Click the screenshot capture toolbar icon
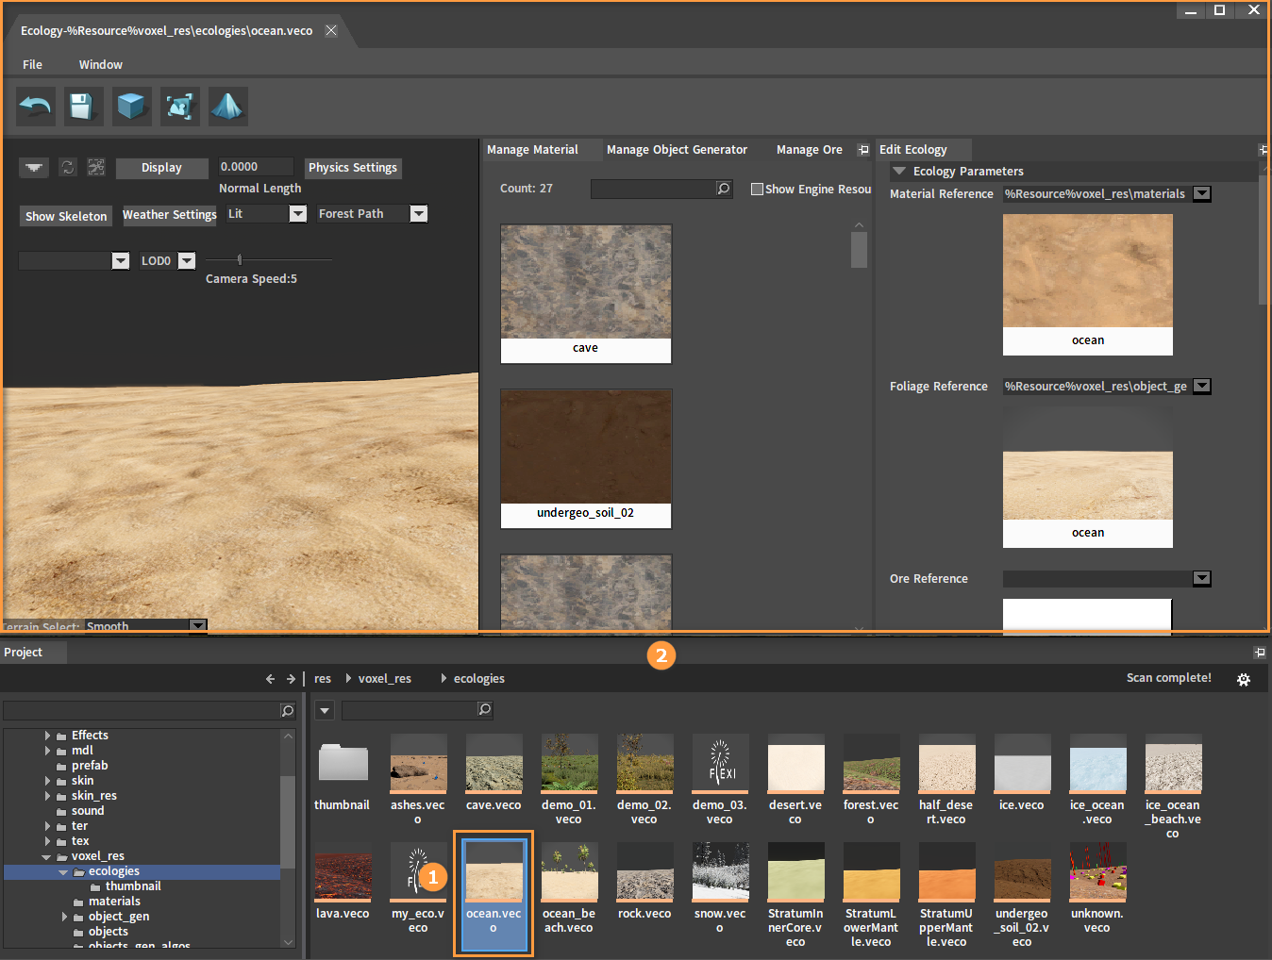Screen dimensions: 1272x960 [x=180, y=107]
